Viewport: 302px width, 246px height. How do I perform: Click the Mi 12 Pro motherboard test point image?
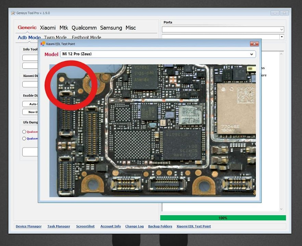(x=152, y=131)
